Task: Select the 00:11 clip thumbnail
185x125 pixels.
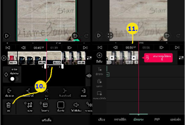Action: pyautogui.click(x=13, y=58)
